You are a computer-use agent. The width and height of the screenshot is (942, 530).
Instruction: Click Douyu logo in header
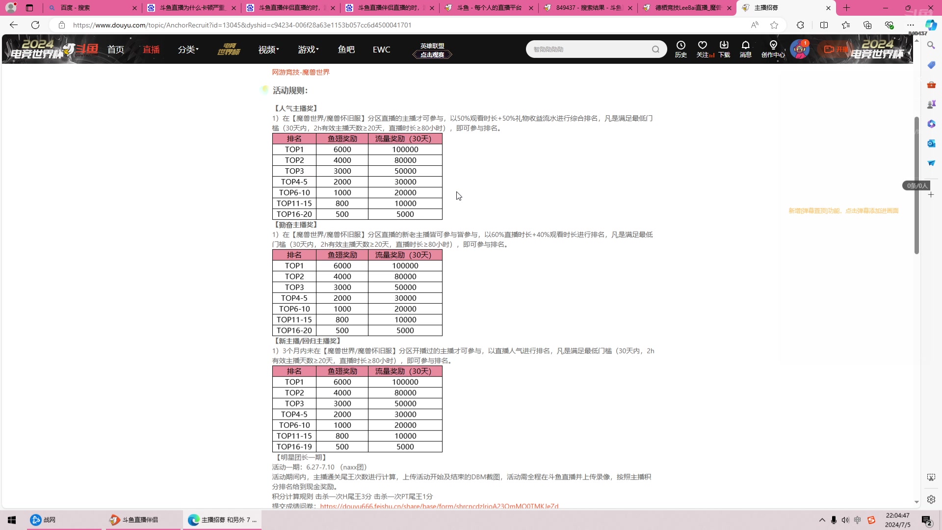click(81, 50)
